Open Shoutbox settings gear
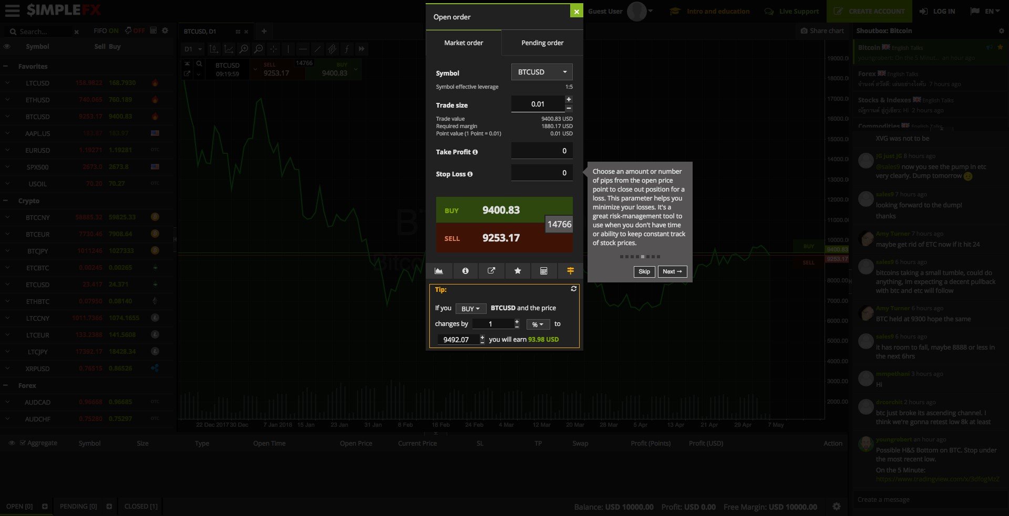This screenshot has width=1009, height=516. tap(1001, 31)
